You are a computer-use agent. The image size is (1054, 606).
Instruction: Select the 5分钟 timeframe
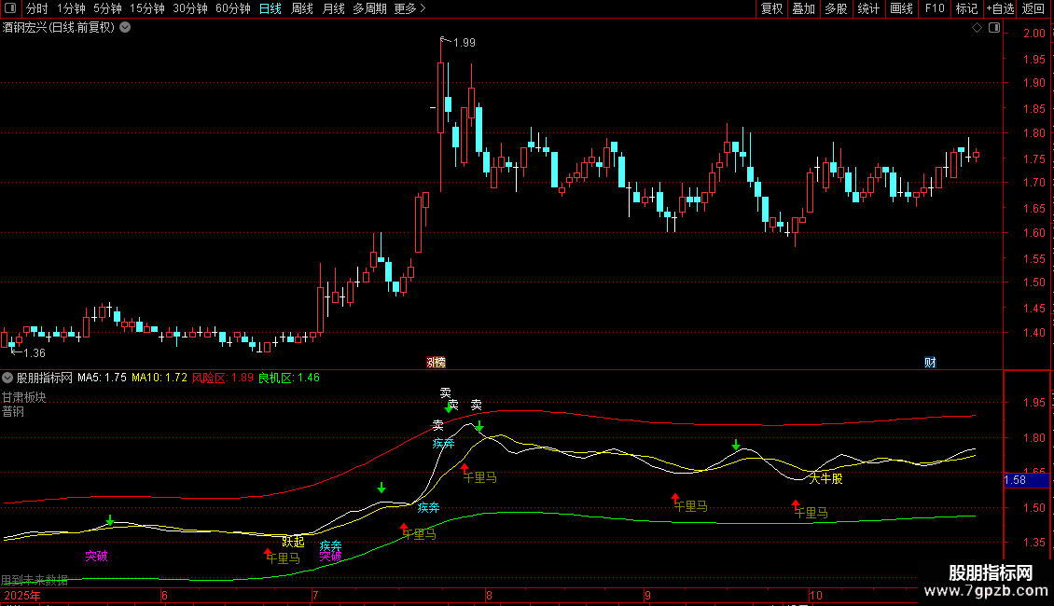107,8
